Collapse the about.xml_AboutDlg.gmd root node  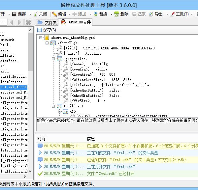point(41,38)
